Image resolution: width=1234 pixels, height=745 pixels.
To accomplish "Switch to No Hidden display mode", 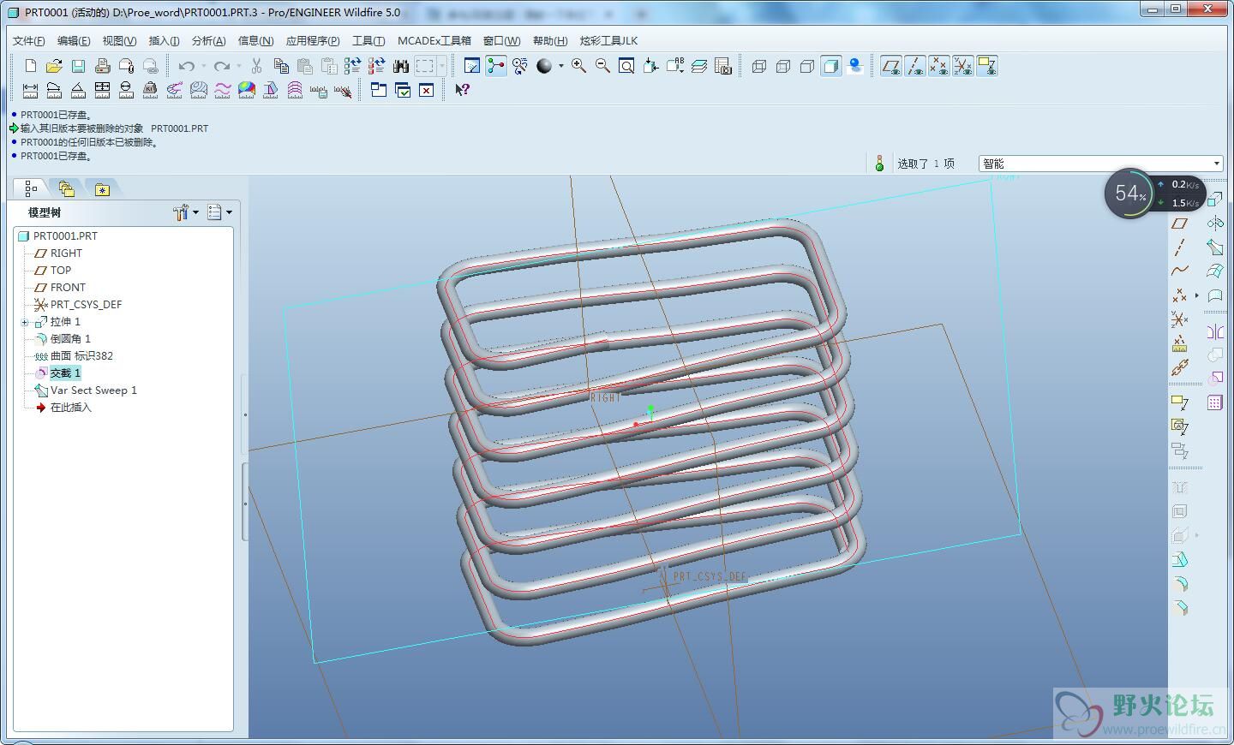I will [x=806, y=66].
